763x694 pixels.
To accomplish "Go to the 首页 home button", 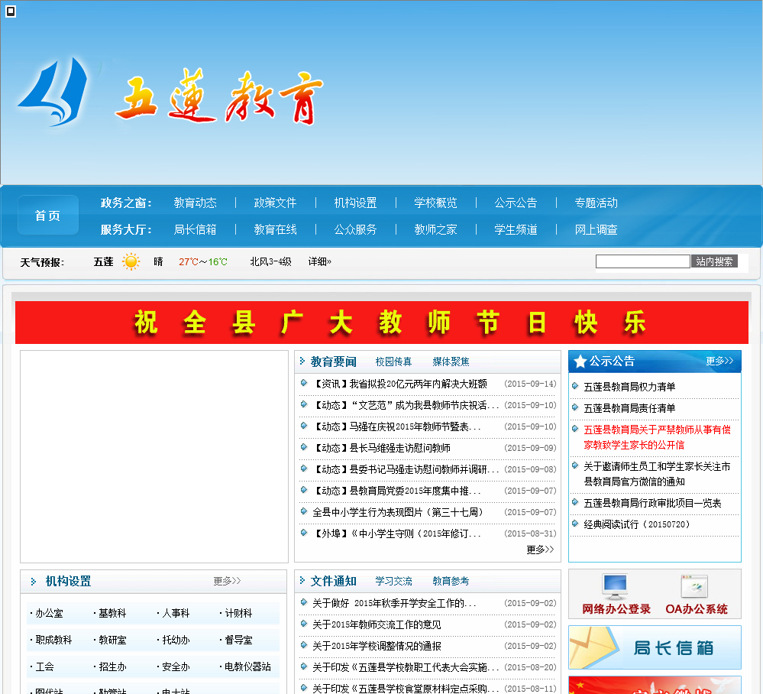I will click(x=47, y=216).
